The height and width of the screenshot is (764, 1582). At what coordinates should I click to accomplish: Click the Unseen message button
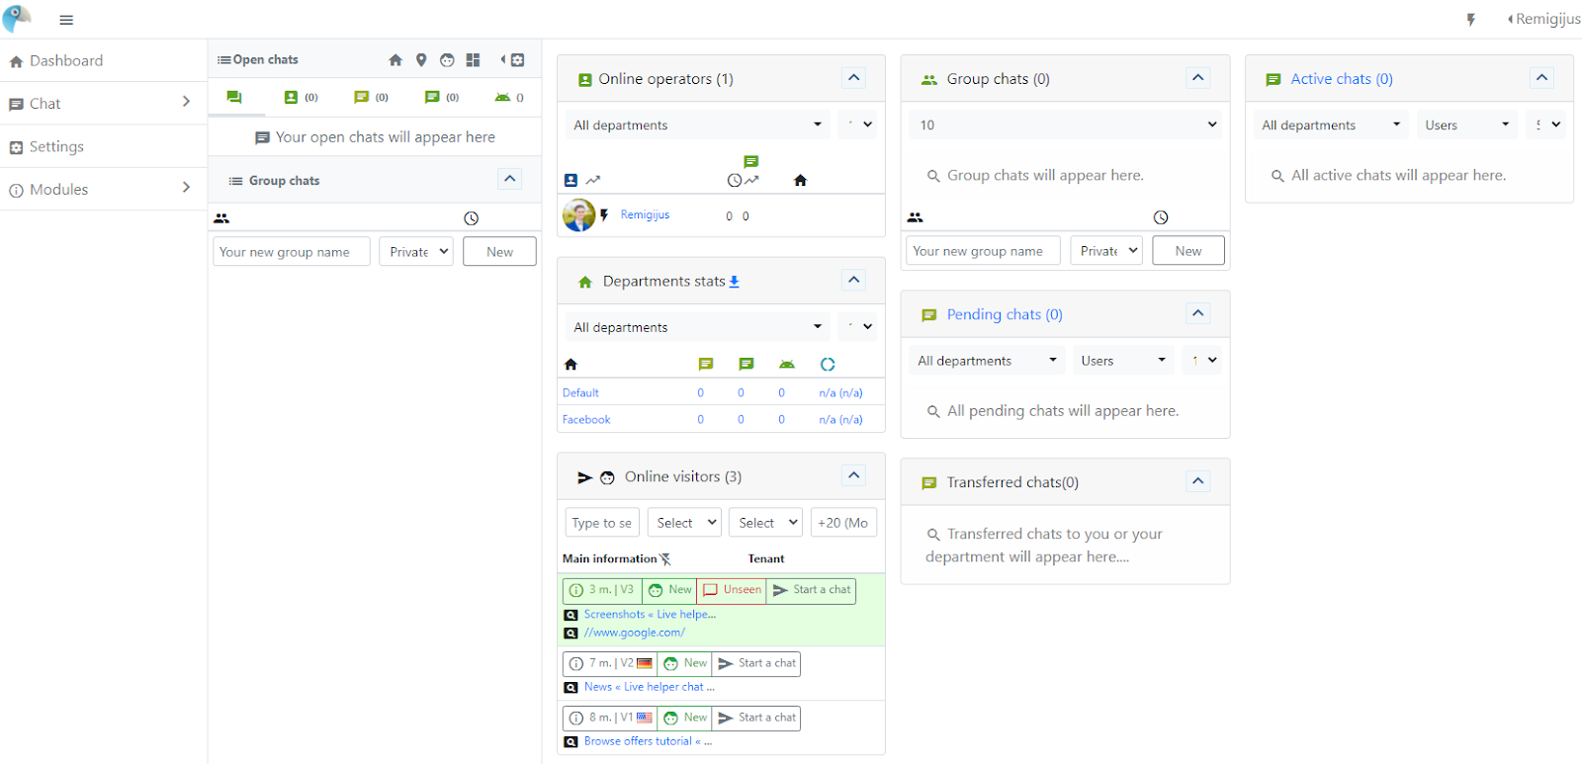click(x=733, y=590)
